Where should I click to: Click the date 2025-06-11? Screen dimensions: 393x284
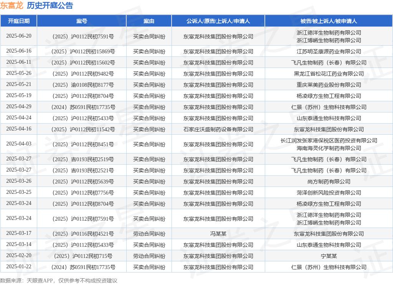point(19,62)
